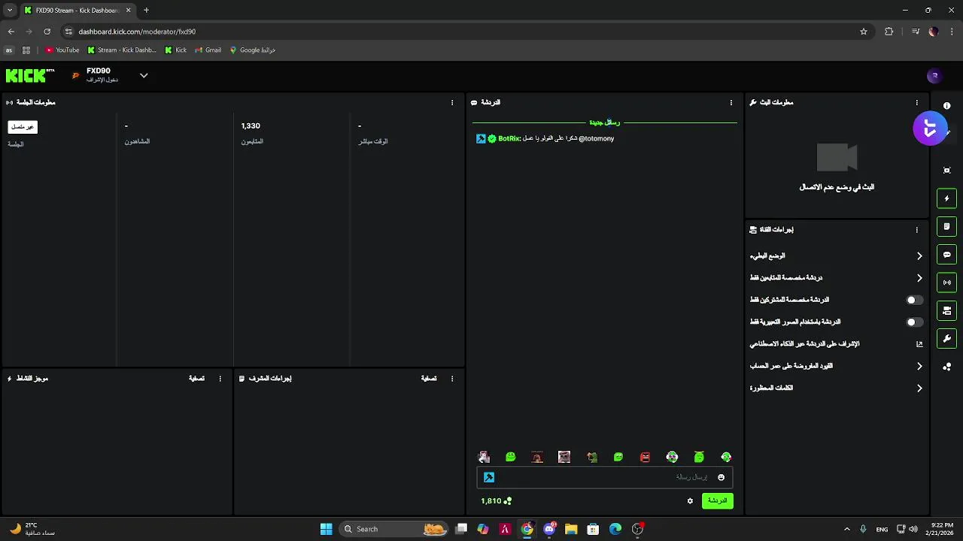Click the lightning bolt icon in the right sidebar
Screen dimensions: 963x541
(947, 198)
